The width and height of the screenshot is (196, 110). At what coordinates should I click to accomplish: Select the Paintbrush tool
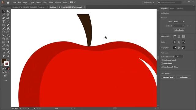click(x=8, y=25)
